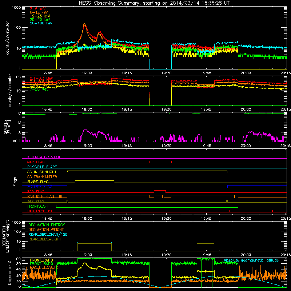Click the 25-50 keV legend label
291x291 pixels.
coord(40,20)
